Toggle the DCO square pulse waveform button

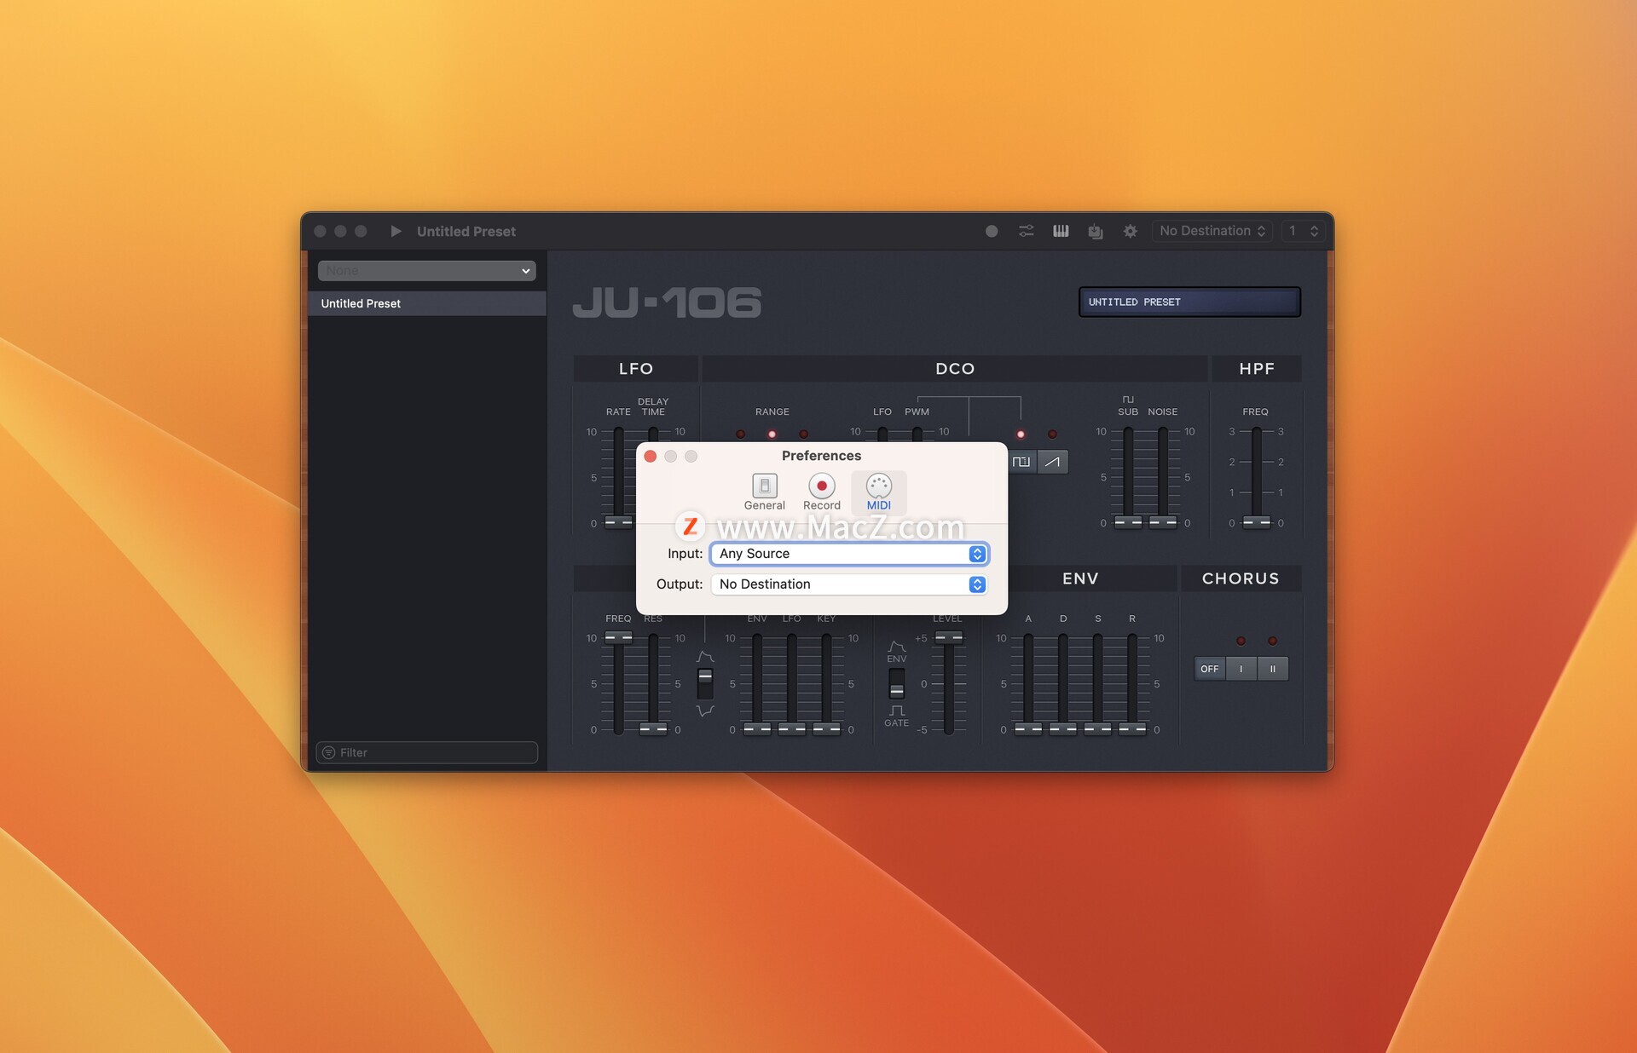point(1021,462)
